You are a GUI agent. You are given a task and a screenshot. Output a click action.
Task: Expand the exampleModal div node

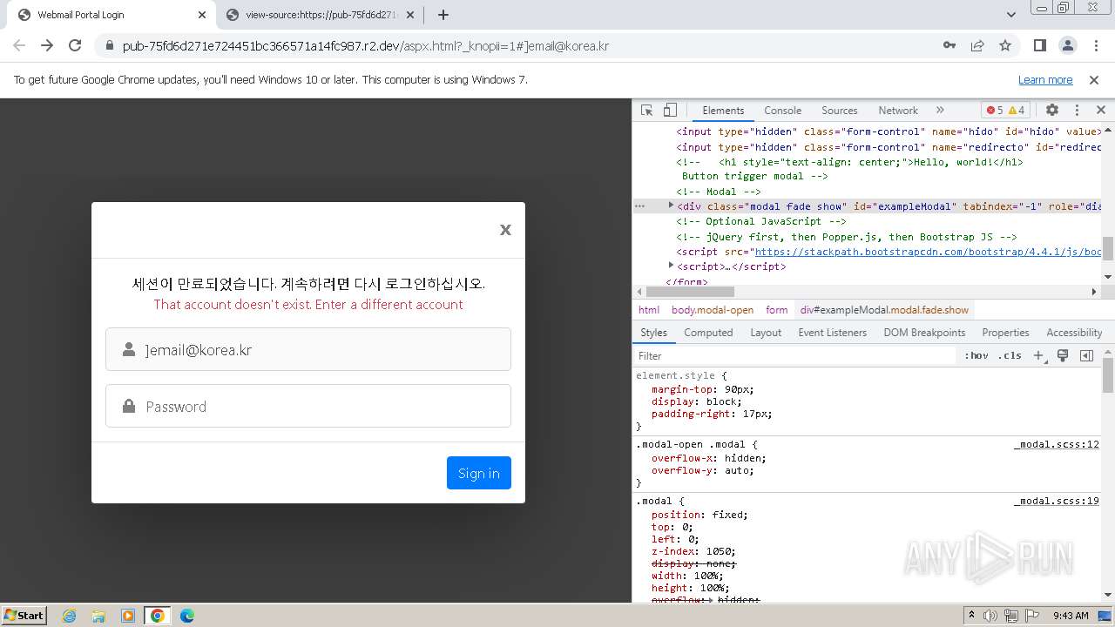[x=671, y=206]
